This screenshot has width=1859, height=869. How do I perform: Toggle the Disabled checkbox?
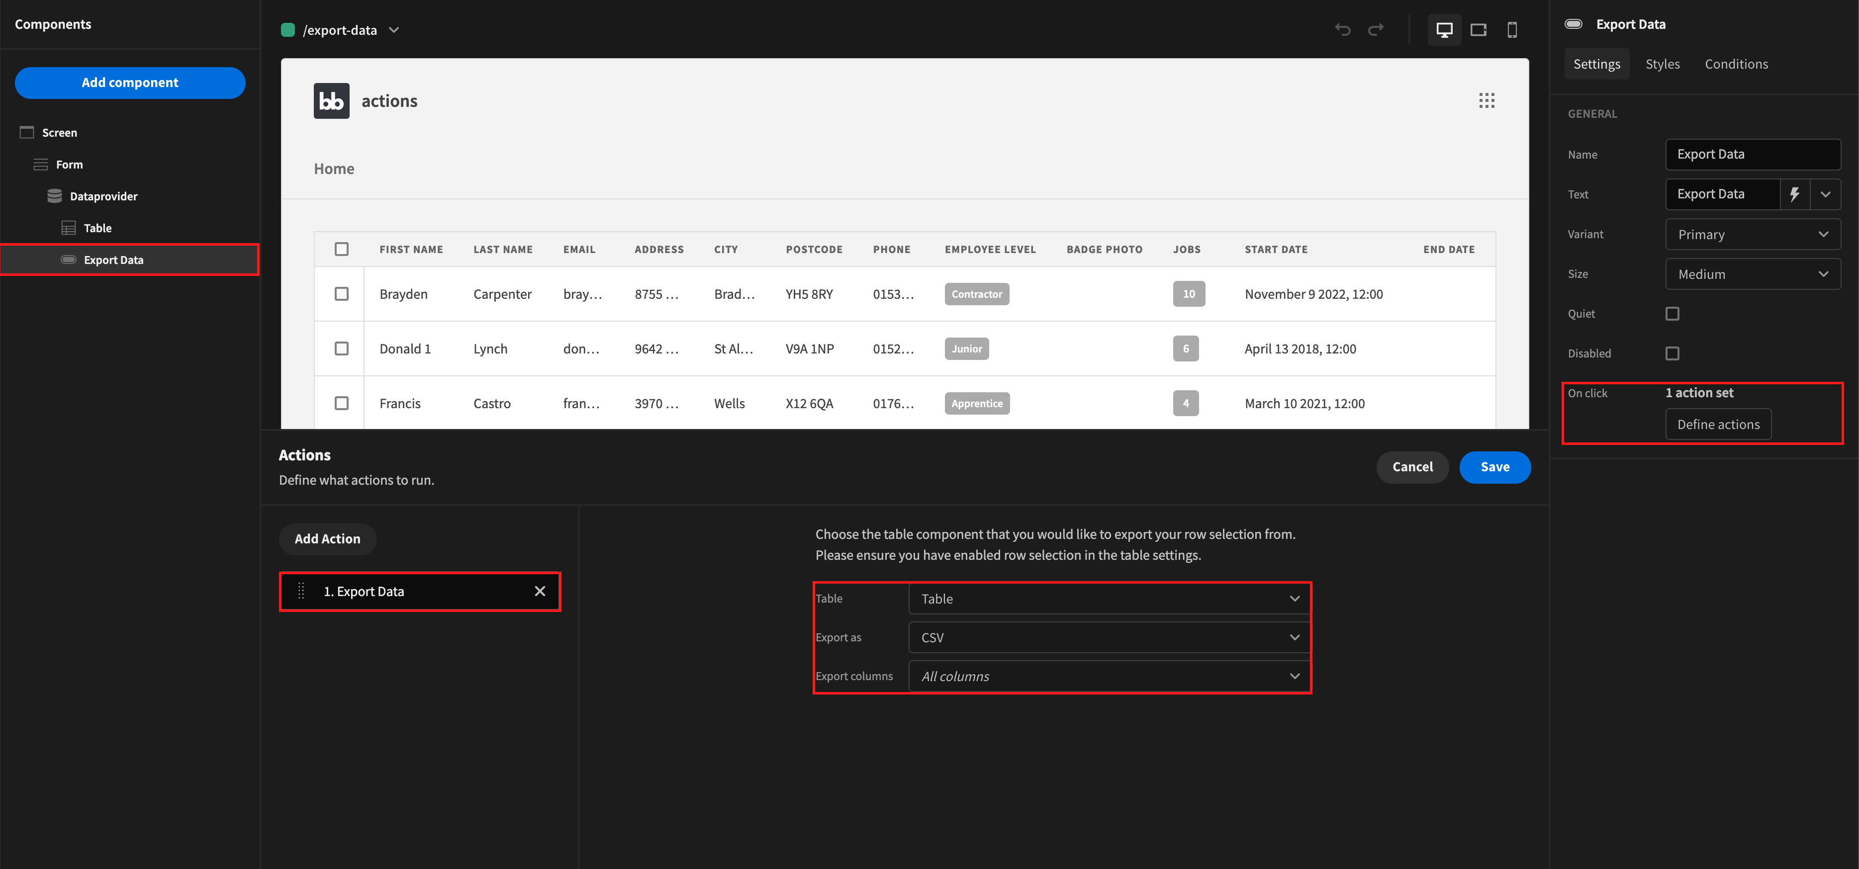tap(1672, 353)
